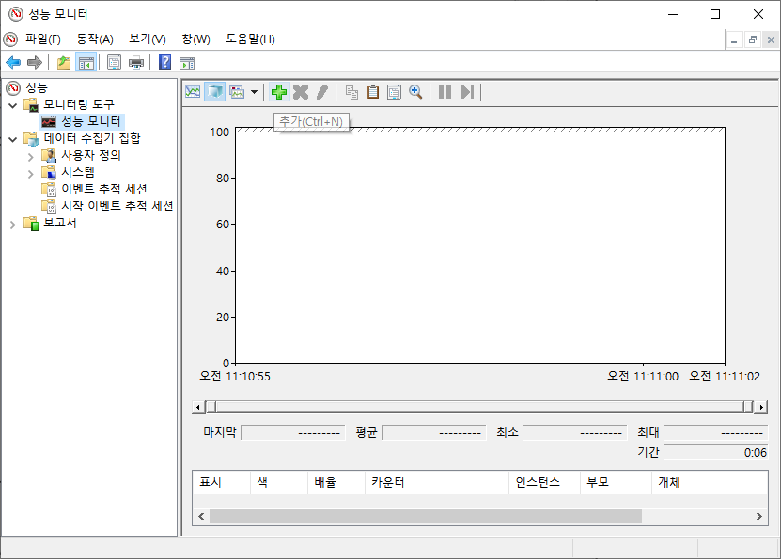Click the 인스턴스 column header
The height and width of the screenshot is (559, 781).
point(544,482)
